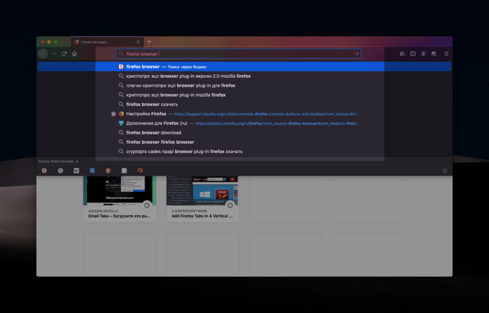Go back with the back arrow button
This screenshot has width=489, height=313.
pyautogui.click(x=43, y=53)
